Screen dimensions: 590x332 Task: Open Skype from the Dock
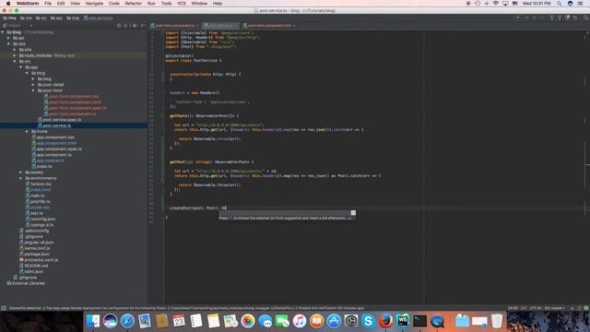pos(368,321)
